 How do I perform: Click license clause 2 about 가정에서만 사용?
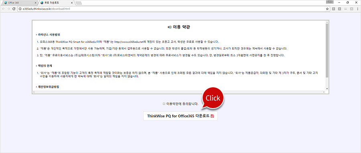point(164,49)
